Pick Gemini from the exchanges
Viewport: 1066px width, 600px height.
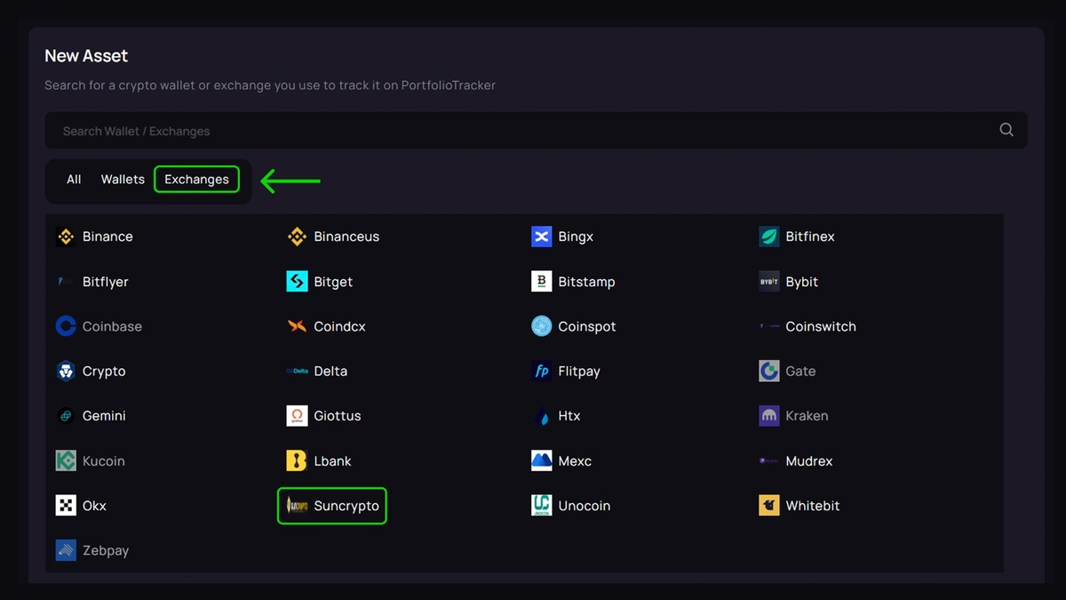coord(104,416)
